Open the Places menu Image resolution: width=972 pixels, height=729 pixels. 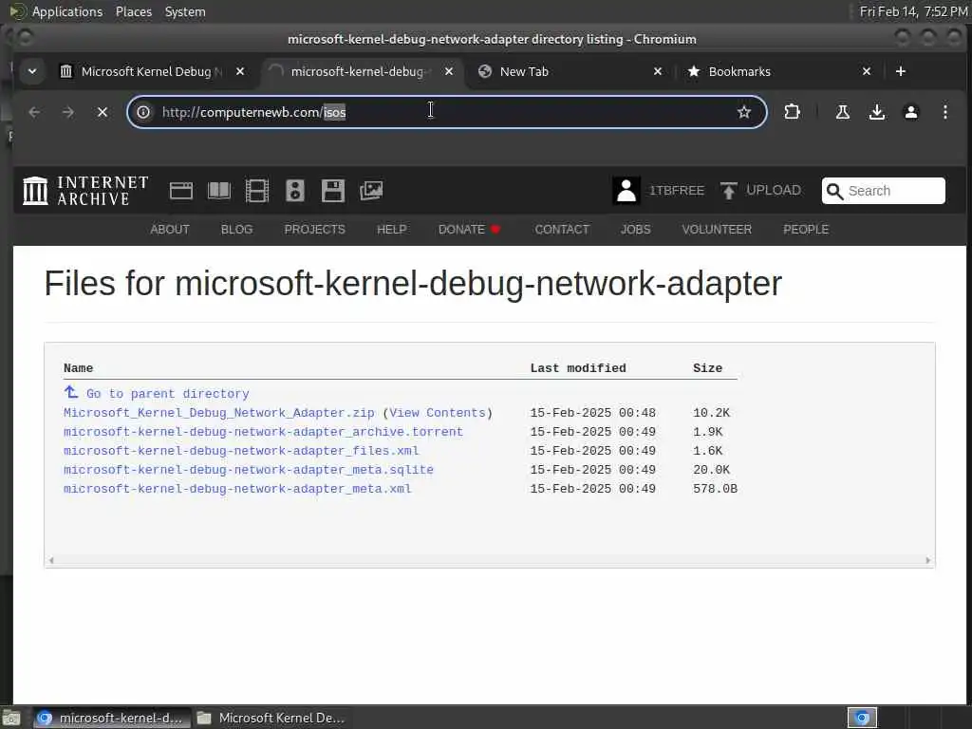134,11
